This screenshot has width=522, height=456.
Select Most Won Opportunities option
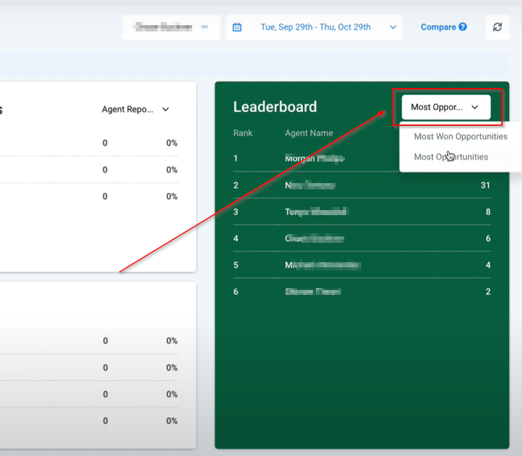(460, 136)
